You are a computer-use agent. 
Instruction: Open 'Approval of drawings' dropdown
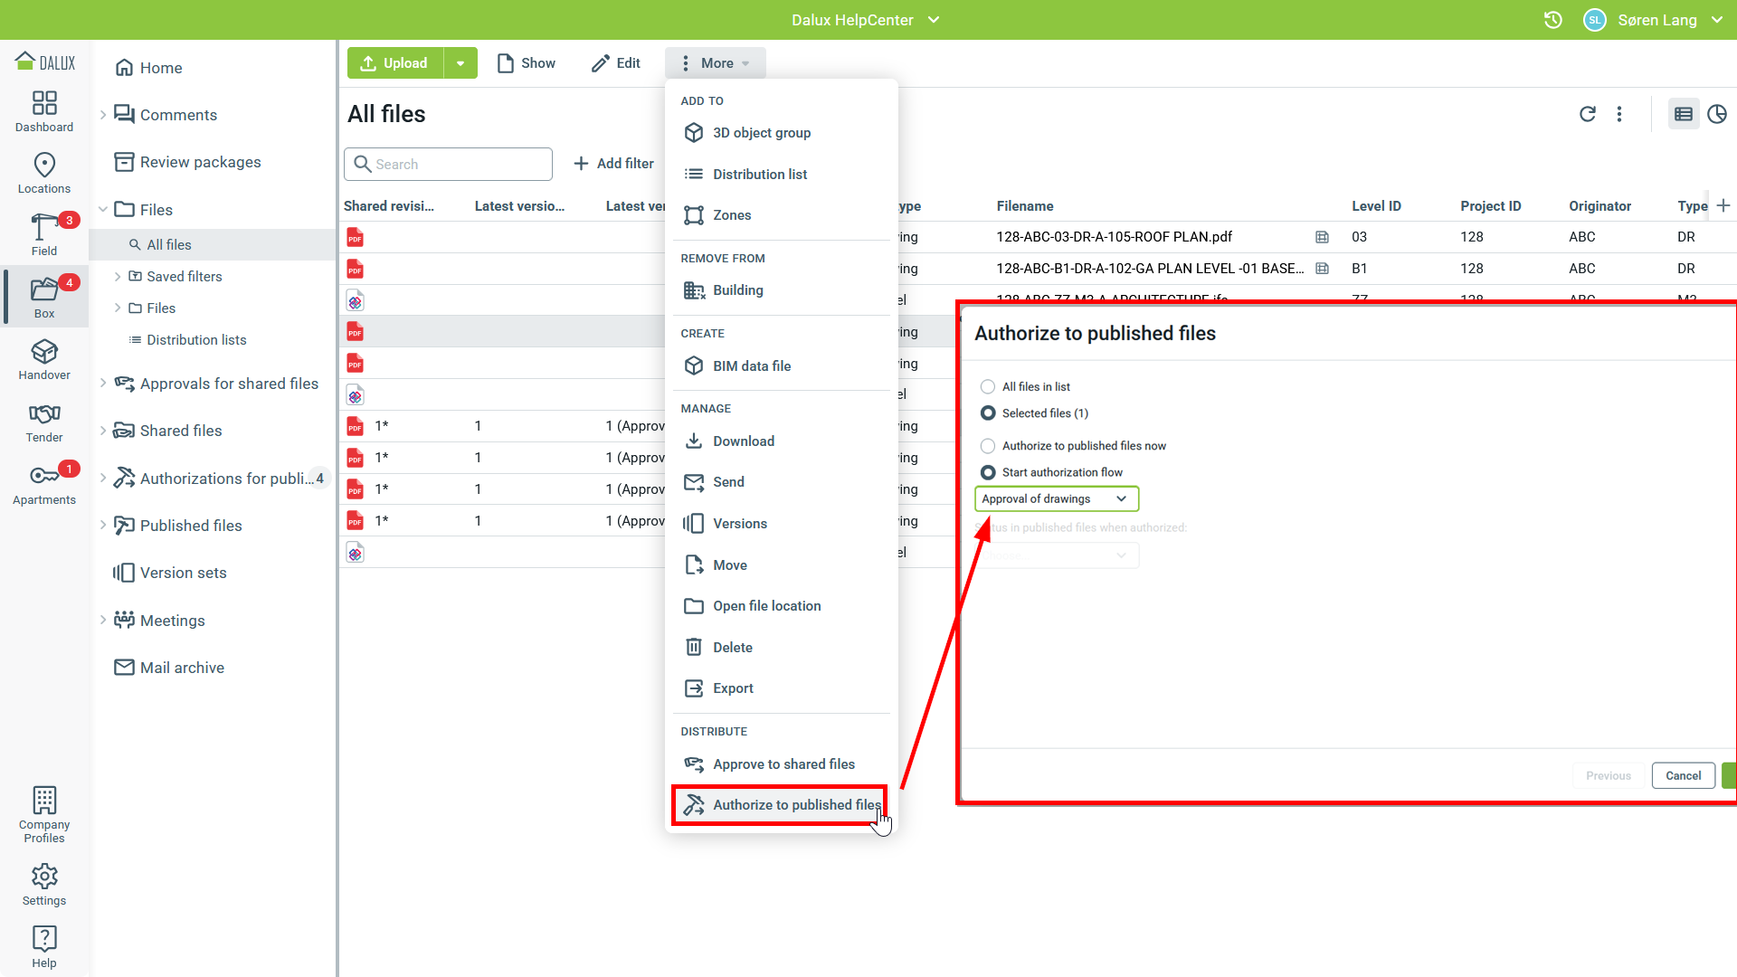[x=1056, y=499]
